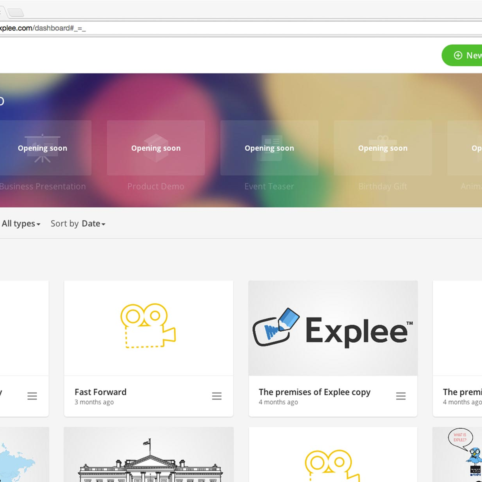
Task: Click the Fast Forward project title
Action: coord(101,392)
